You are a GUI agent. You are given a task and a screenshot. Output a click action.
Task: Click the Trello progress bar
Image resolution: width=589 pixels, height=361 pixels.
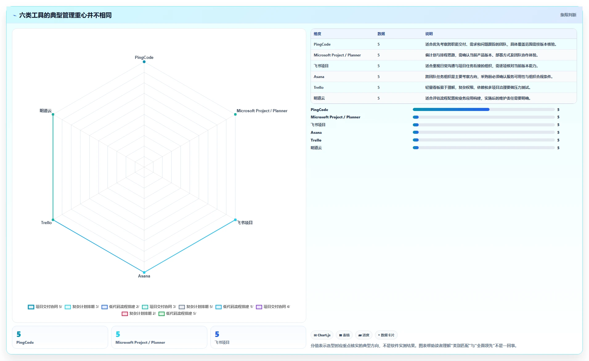click(483, 140)
